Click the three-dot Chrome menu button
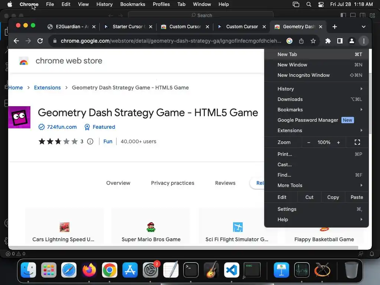This screenshot has width=380, height=285. tap(364, 41)
